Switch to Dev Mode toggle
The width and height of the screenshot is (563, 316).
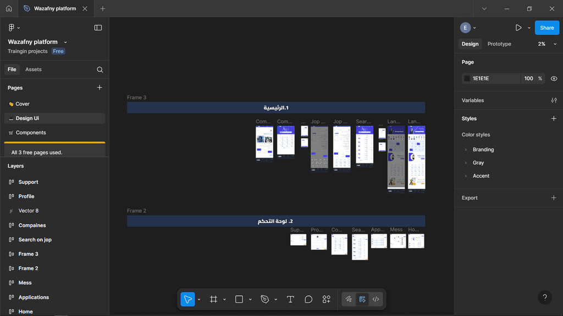pos(376,299)
